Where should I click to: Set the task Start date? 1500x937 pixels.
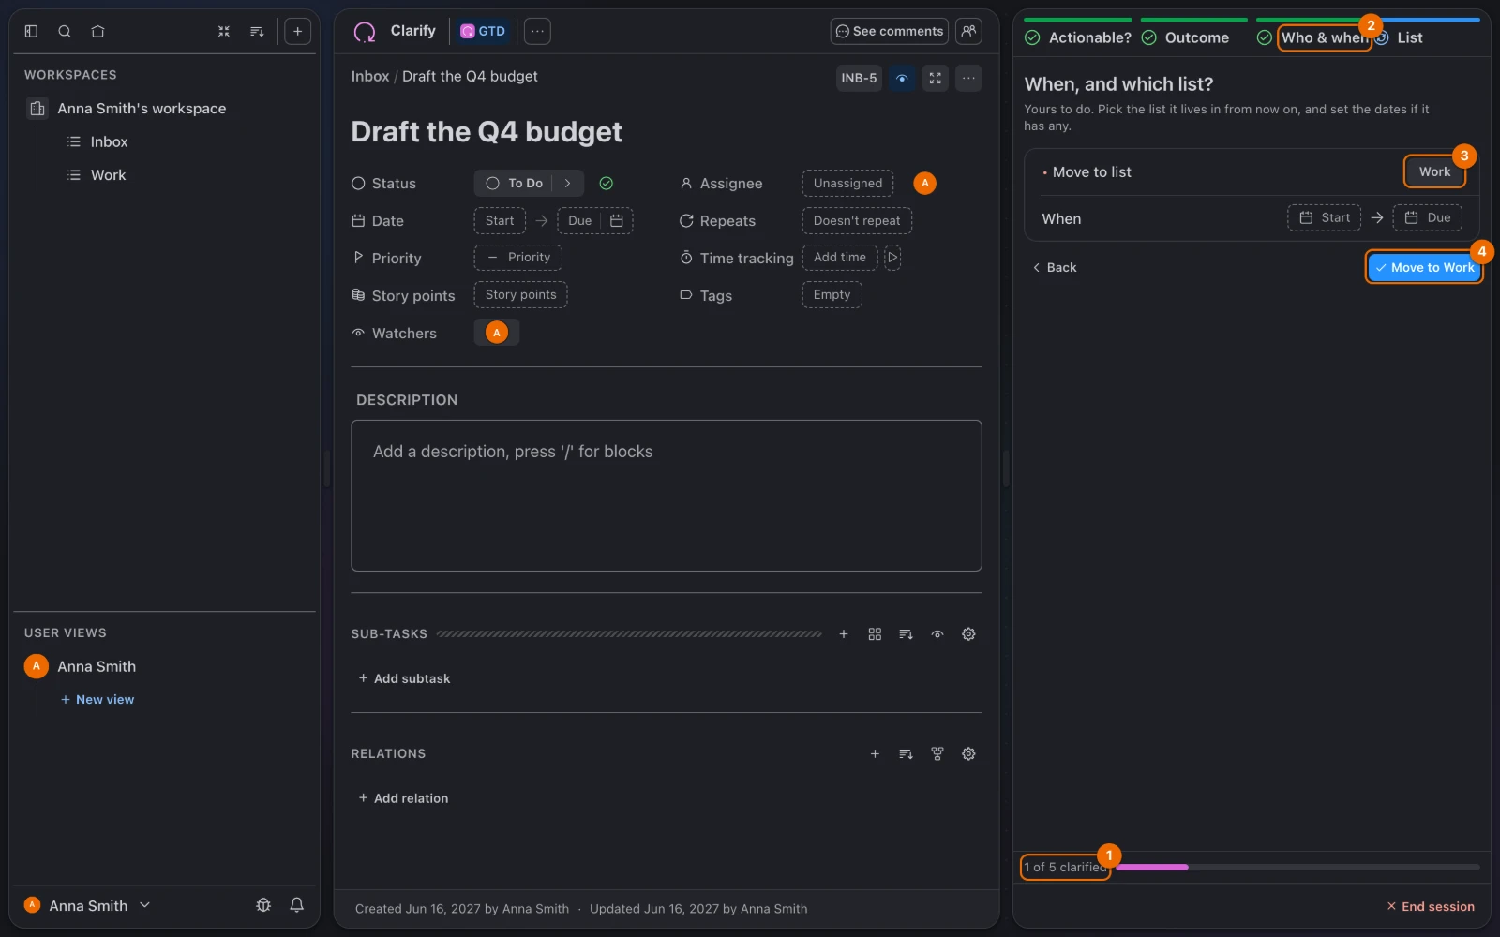(x=500, y=220)
